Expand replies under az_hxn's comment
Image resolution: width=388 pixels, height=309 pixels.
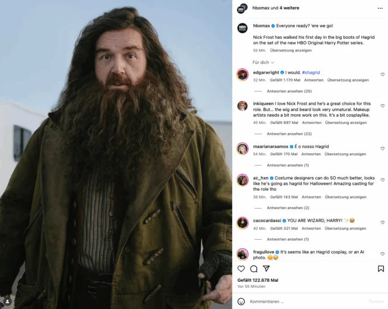[288, 207]
